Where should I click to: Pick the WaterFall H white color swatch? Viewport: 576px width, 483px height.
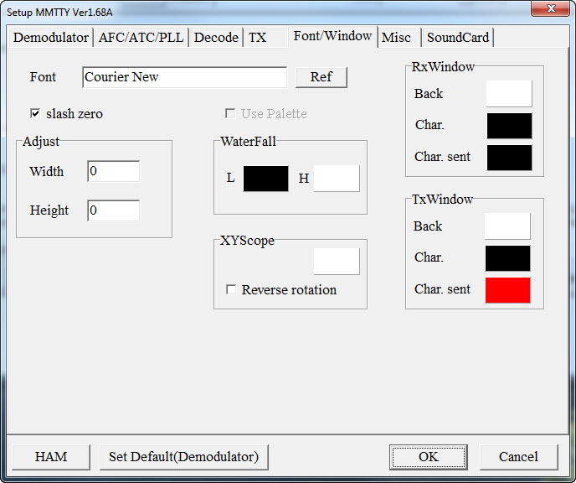pos(337,179)
